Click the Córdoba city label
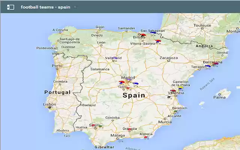Screen dimensions: 240x150 tap(112, 118)
